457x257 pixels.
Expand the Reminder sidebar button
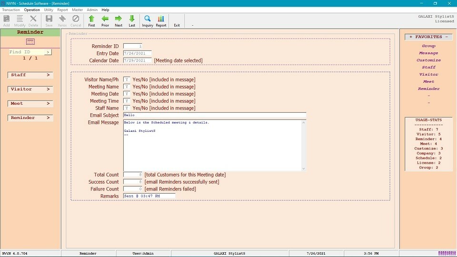click(30, 118)
